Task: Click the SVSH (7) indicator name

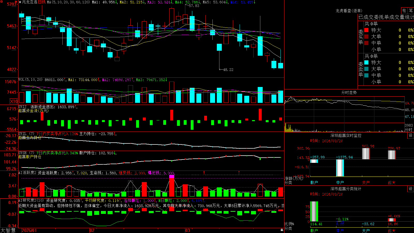Action: pos(26,153)
